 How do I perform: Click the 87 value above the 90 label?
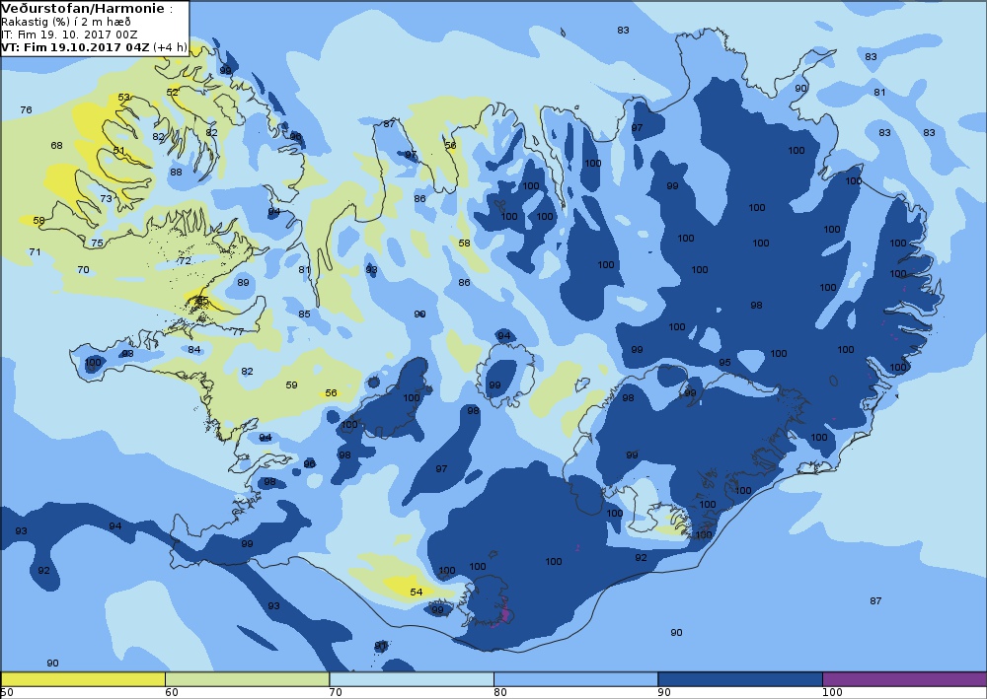pos(875,601)
